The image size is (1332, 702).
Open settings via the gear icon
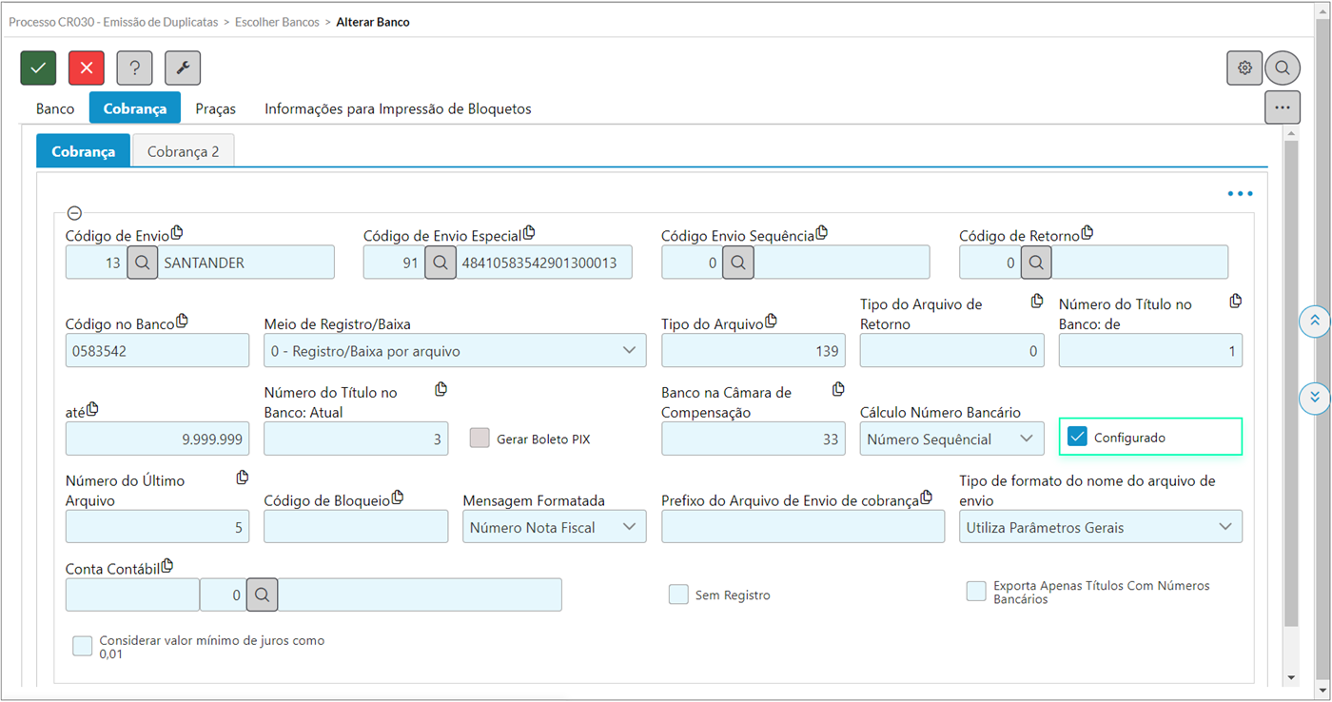point(1244,68)
